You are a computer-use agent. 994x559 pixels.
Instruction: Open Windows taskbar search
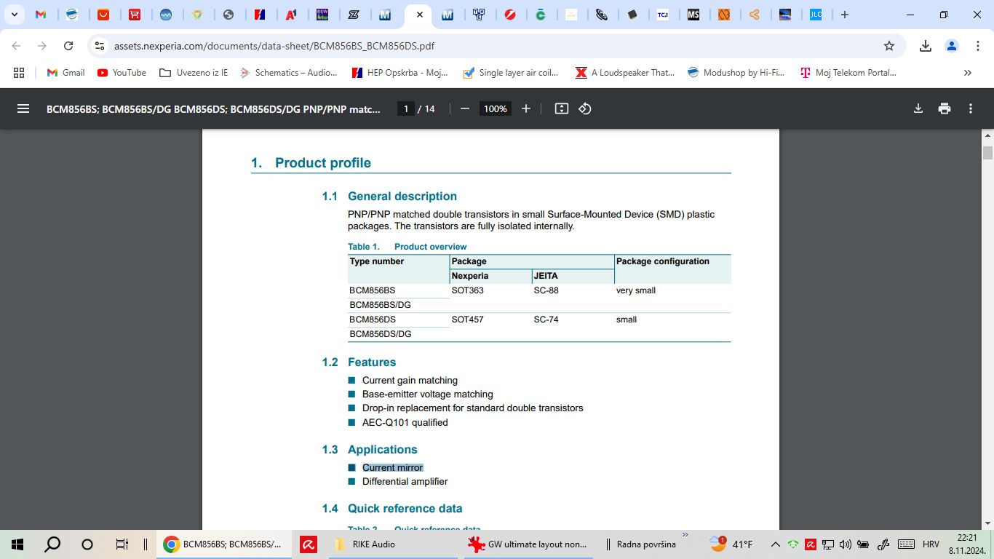tap(52, 544)
